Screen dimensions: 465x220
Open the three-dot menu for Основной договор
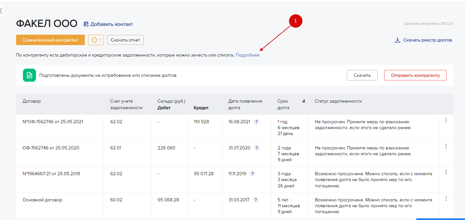(446, 198)
